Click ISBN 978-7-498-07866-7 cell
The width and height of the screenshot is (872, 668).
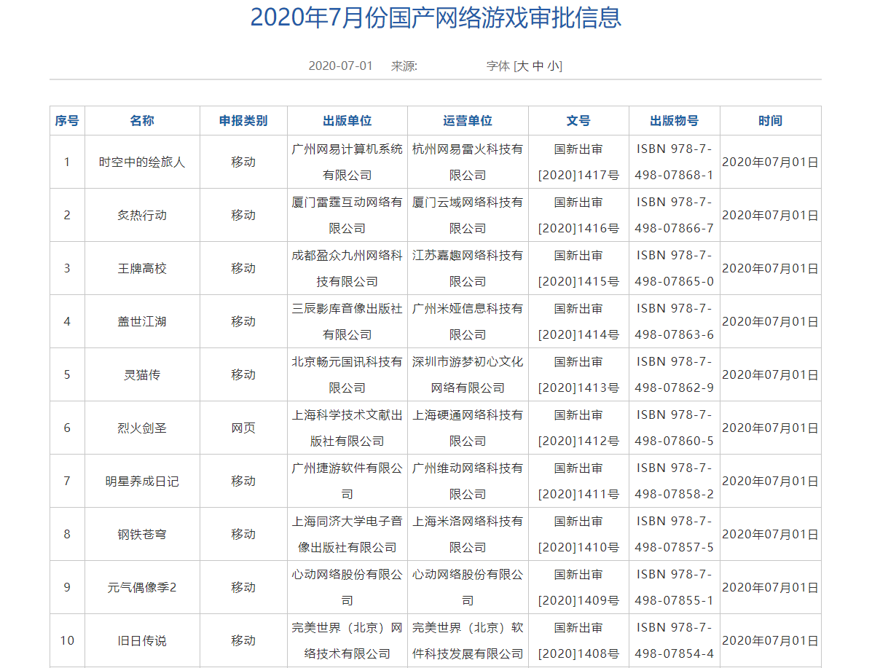(675, 215)
